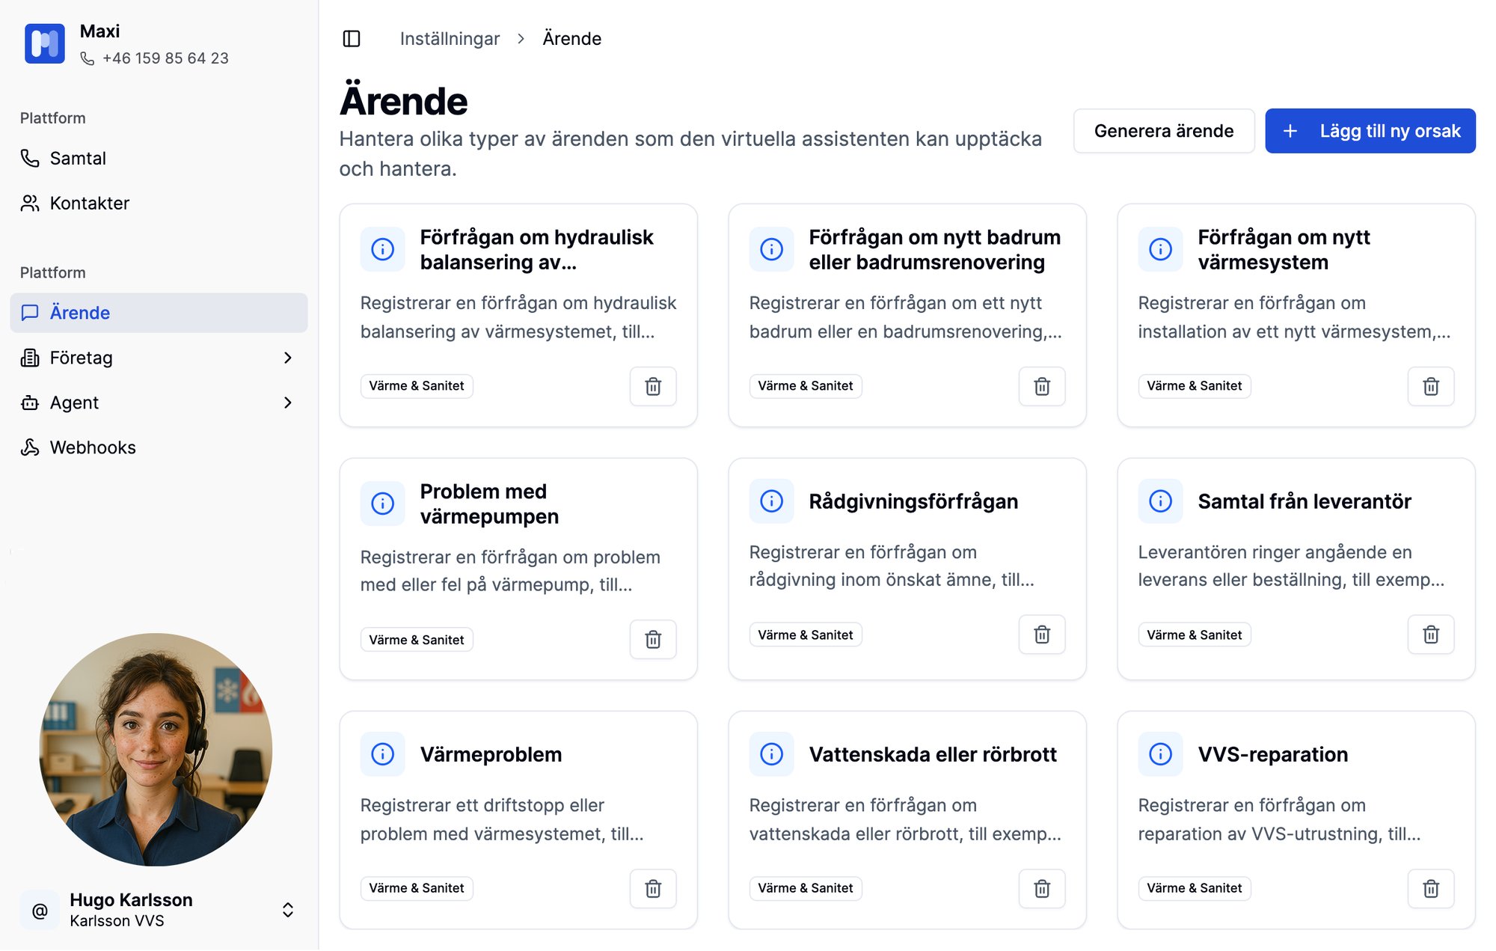Screen dimensions: 1496x951
Task: Delete the Värmeproblem card with trash icon
Action: tap(653, 888)
